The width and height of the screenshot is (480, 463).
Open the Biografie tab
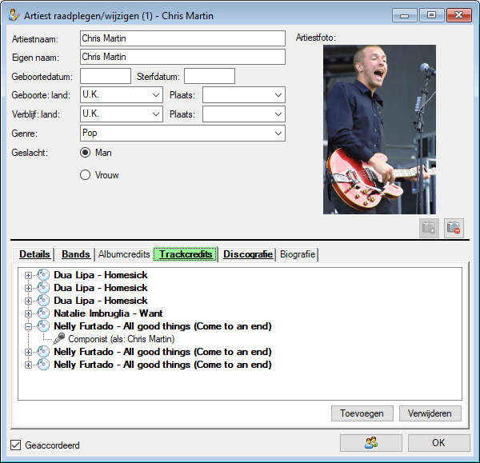coord(298,254)
